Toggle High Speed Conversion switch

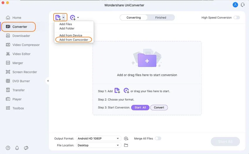[x=237, y=17]
